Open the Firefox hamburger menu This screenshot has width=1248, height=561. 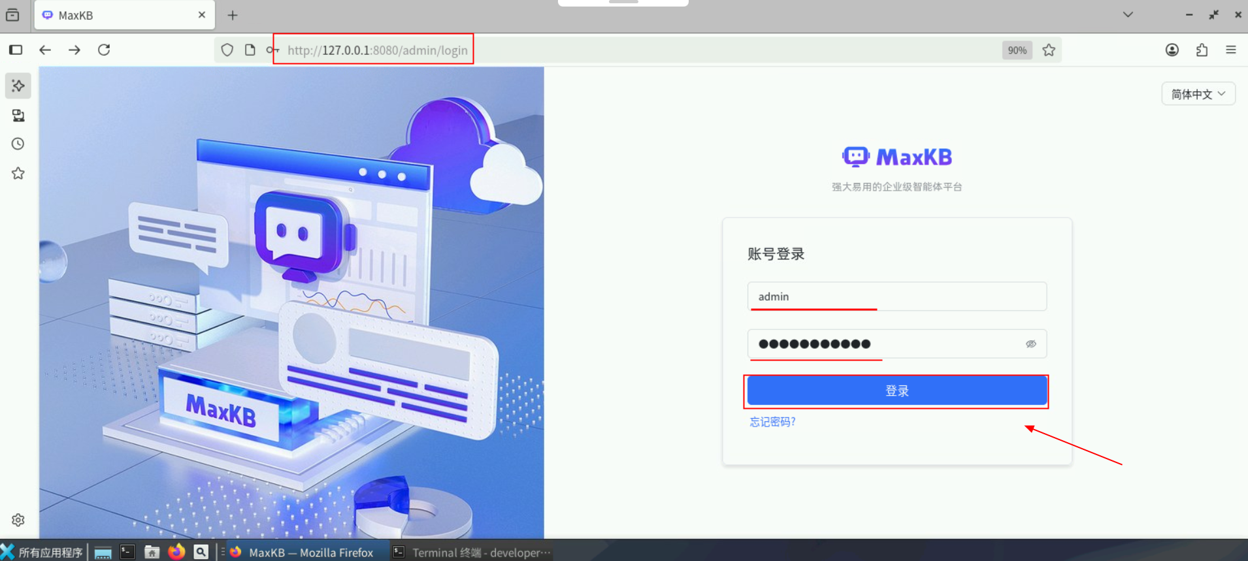click(x=1231, y=50)
